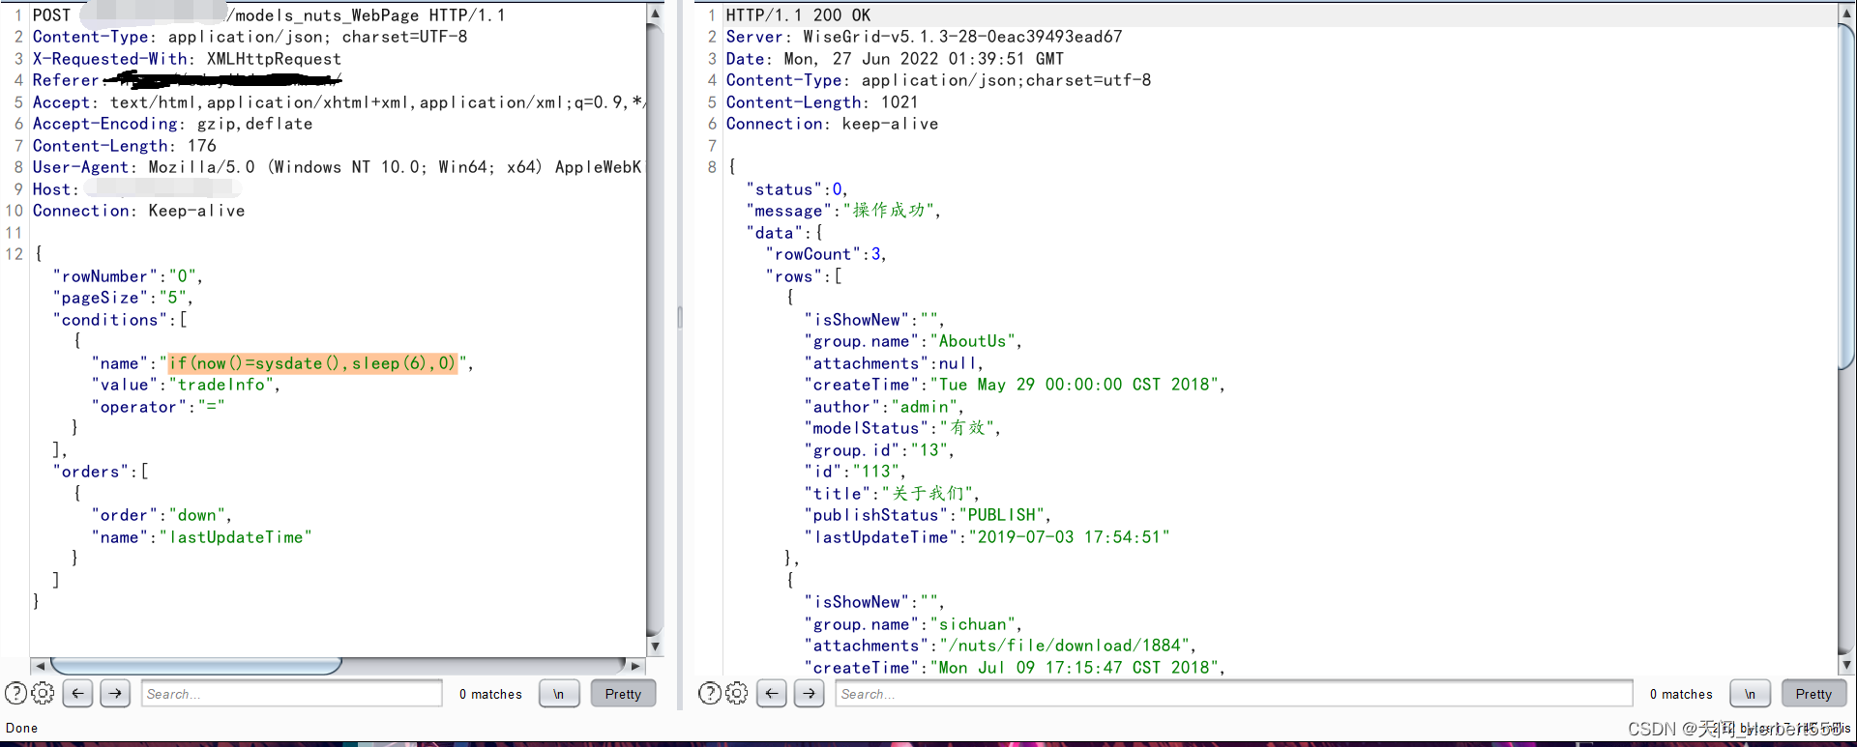Focus the response search field
The image size is (1857, 747).
tap(1234, 694)
